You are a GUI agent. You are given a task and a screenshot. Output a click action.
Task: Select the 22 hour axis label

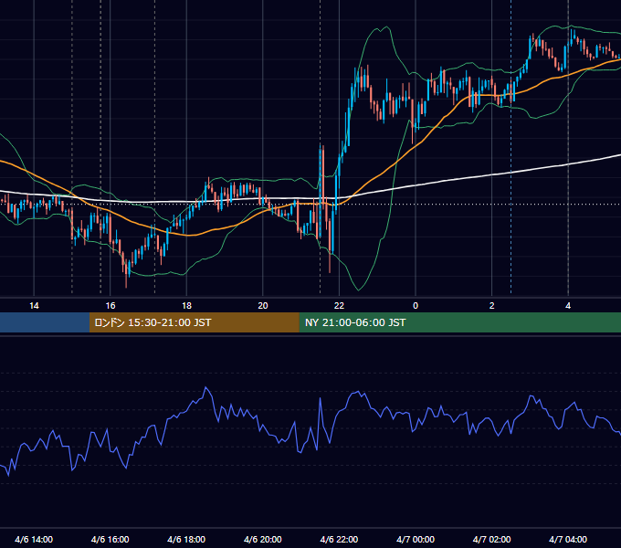[339, 306]
